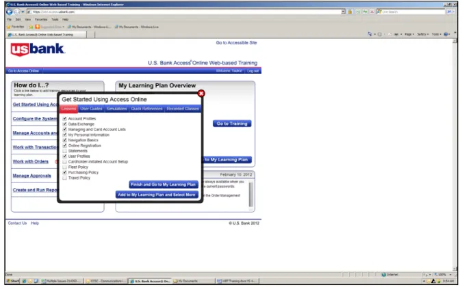Click the Start button on taskbar
462x289 pixels.
click(x=13, y=281)
